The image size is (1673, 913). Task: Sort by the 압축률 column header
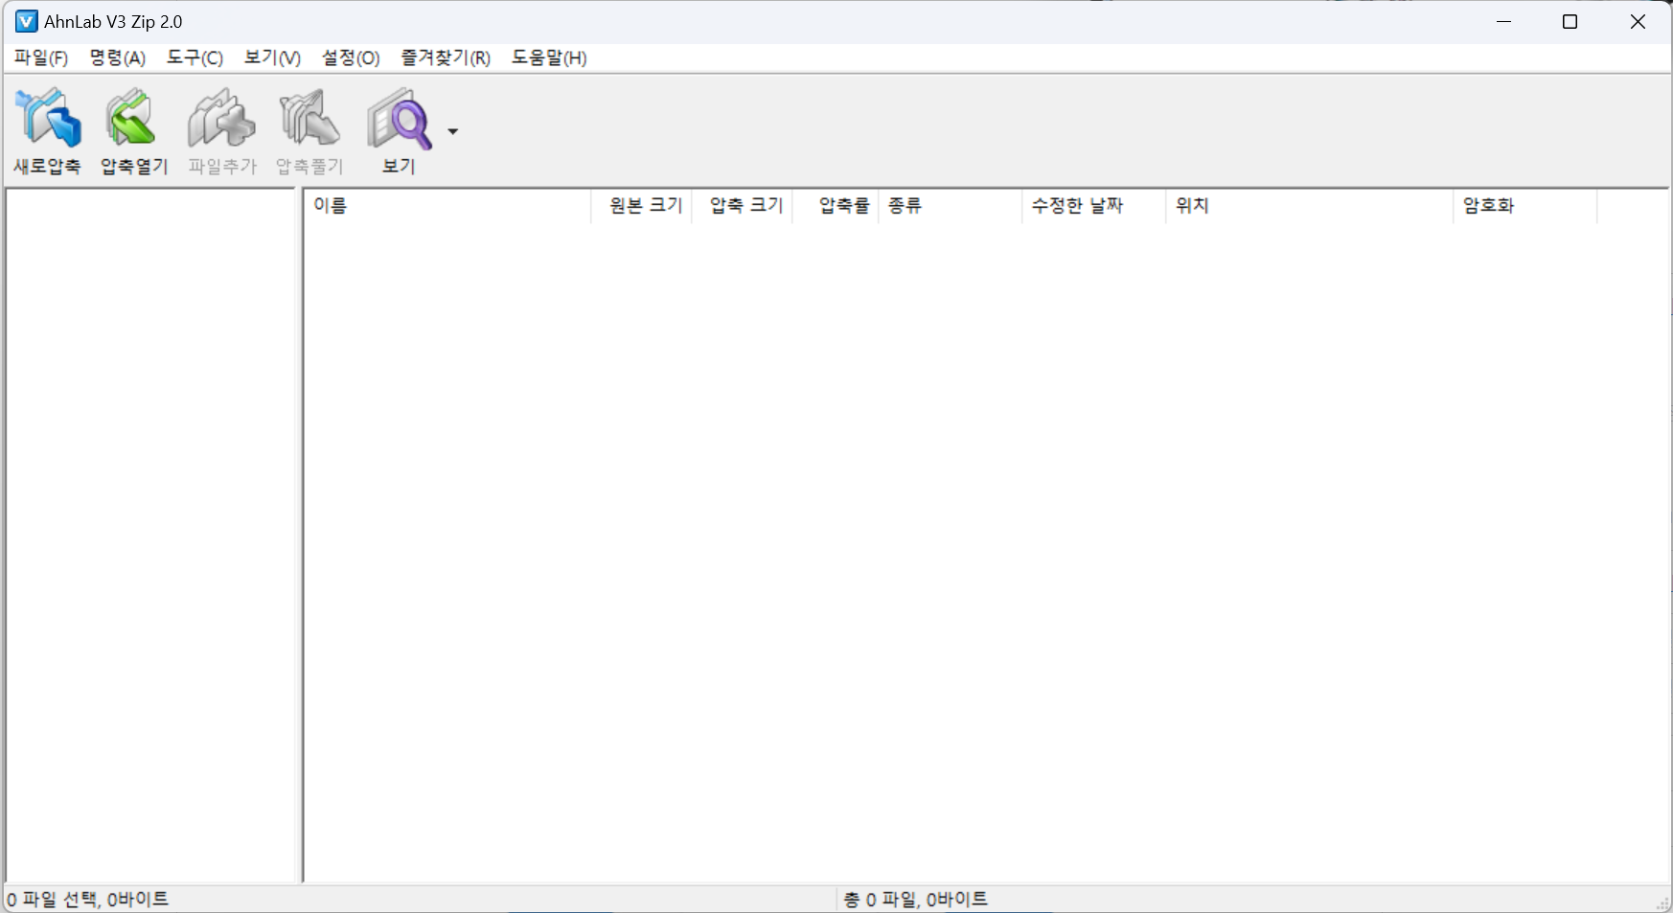[x=836, y=206]
